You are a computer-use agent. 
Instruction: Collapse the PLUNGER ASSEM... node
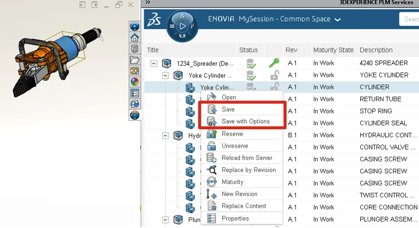point(166,220)
